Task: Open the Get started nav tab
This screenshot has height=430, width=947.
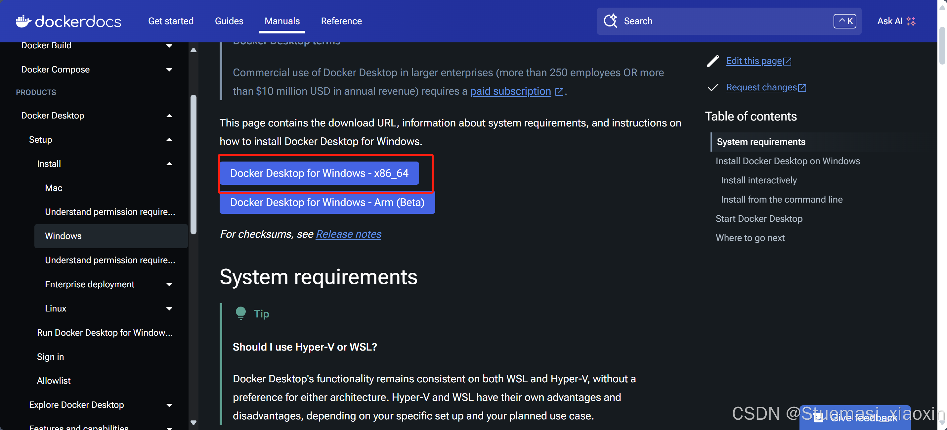Action: pos(171,21)
